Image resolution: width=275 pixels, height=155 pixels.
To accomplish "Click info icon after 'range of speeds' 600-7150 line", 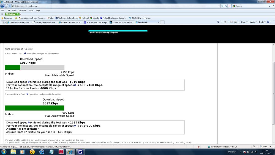I will point(75,85).
